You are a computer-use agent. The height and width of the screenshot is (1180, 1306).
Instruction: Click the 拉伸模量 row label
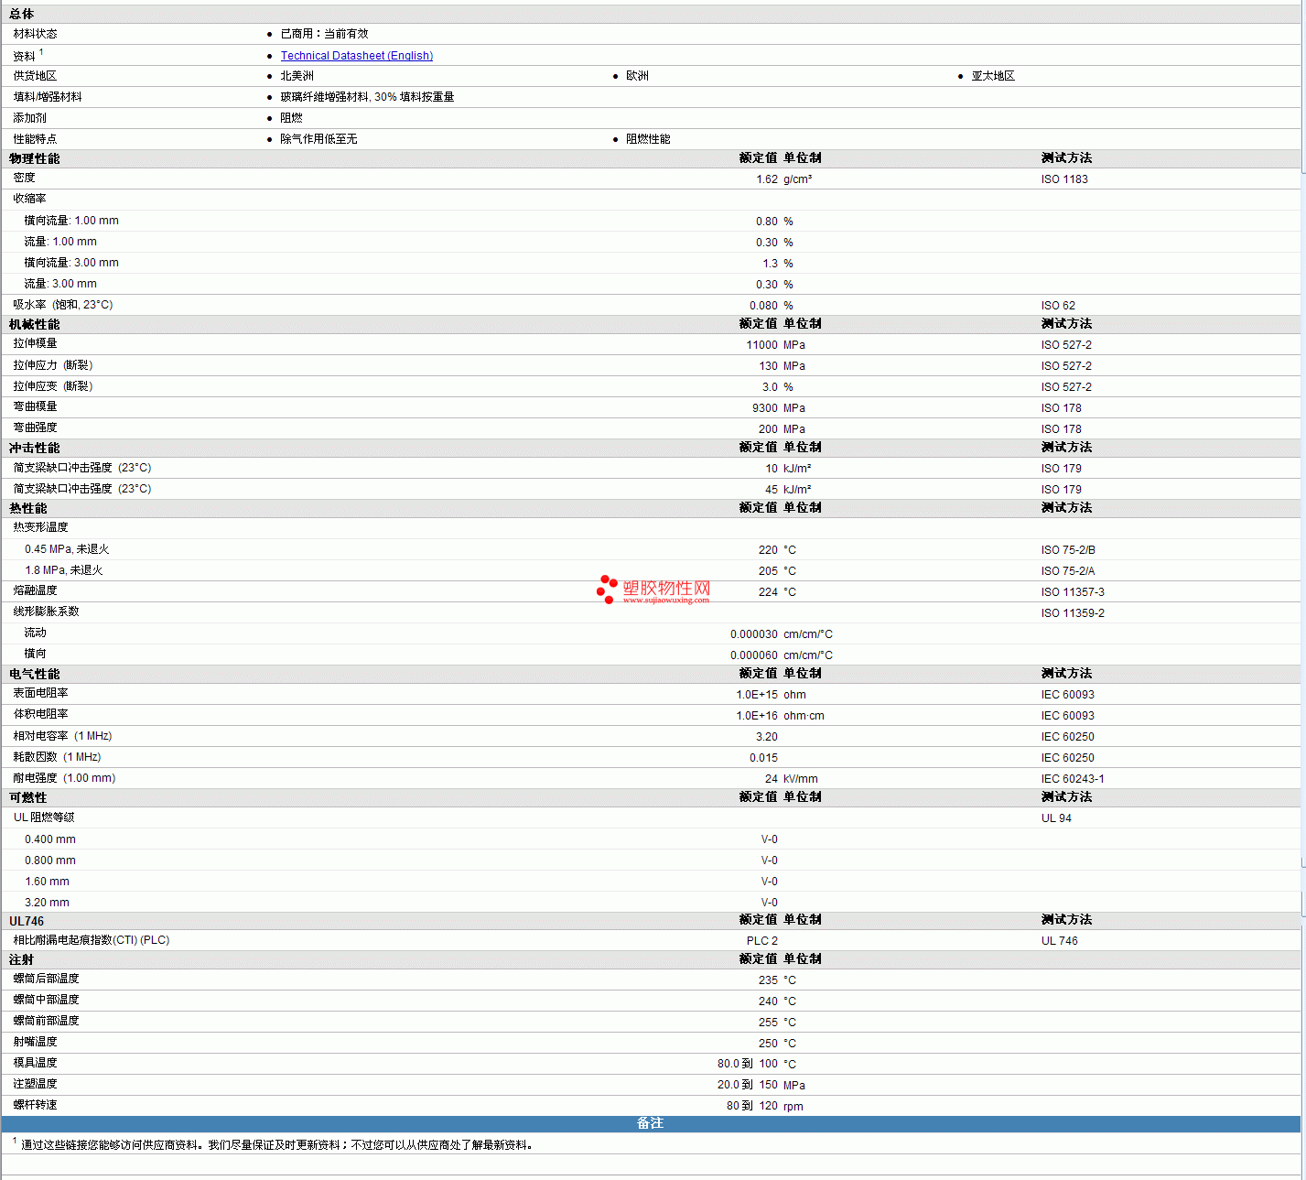(x=35, y=343)
